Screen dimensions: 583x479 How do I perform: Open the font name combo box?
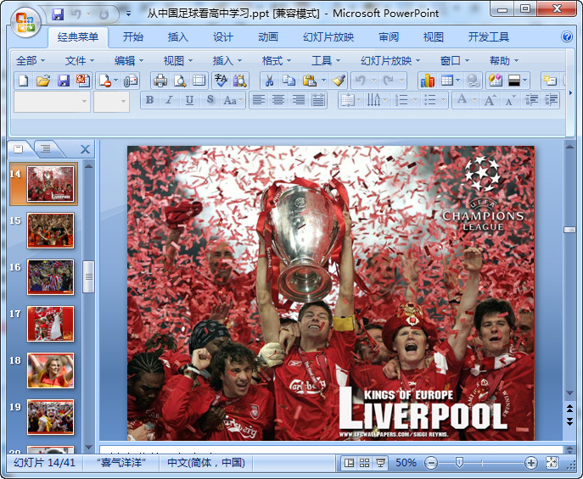click(x=52, y=102)
